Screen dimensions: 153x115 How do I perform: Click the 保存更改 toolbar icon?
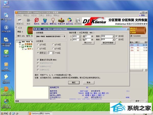78,21
